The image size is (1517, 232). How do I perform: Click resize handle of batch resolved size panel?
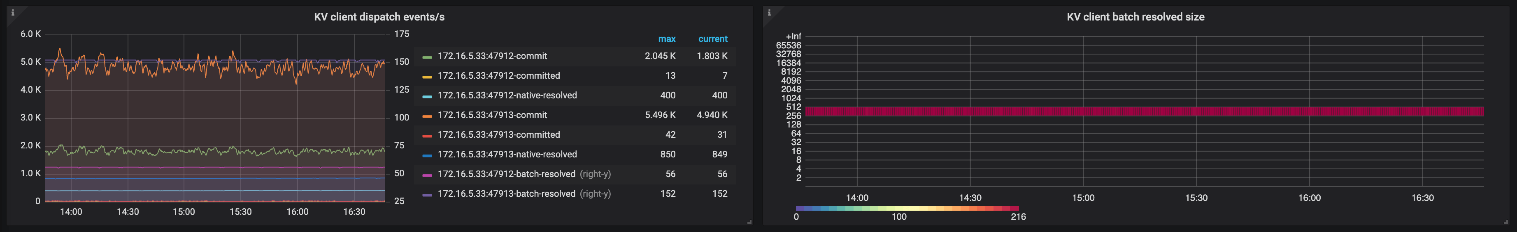(1506, 221)
